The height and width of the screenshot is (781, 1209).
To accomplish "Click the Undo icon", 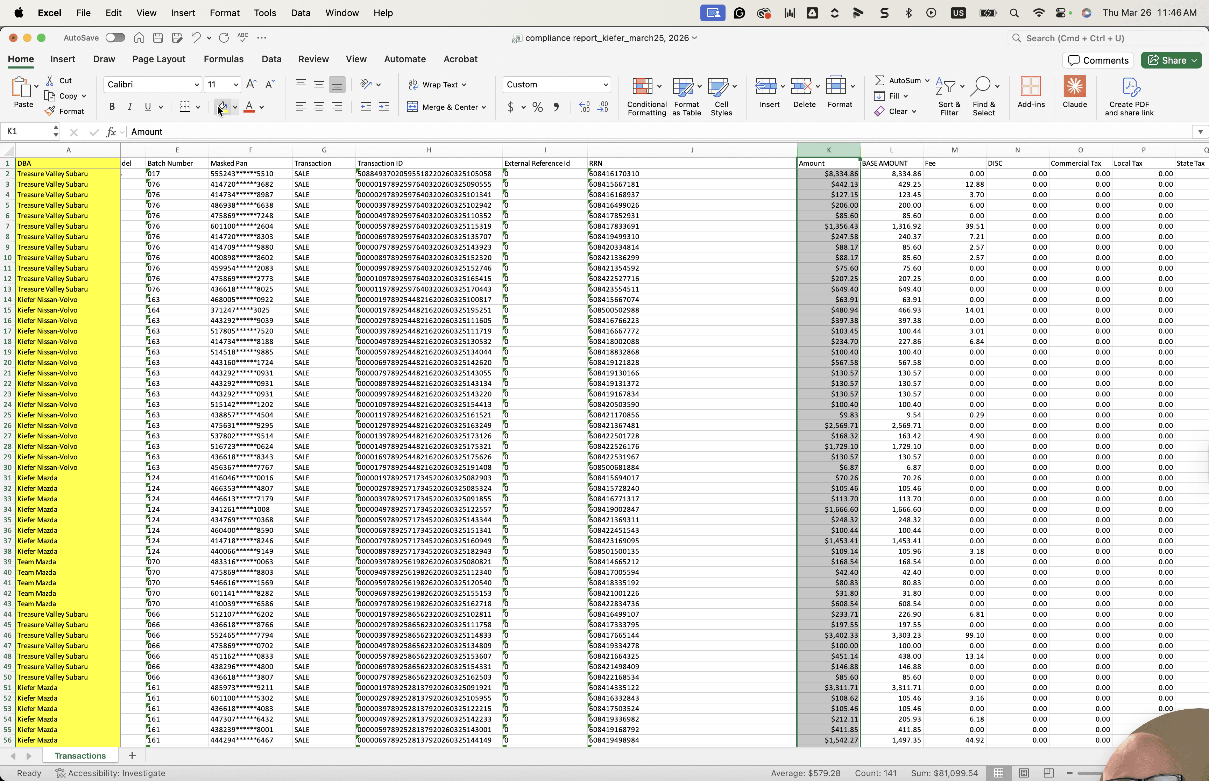I will tap(196, 37).
